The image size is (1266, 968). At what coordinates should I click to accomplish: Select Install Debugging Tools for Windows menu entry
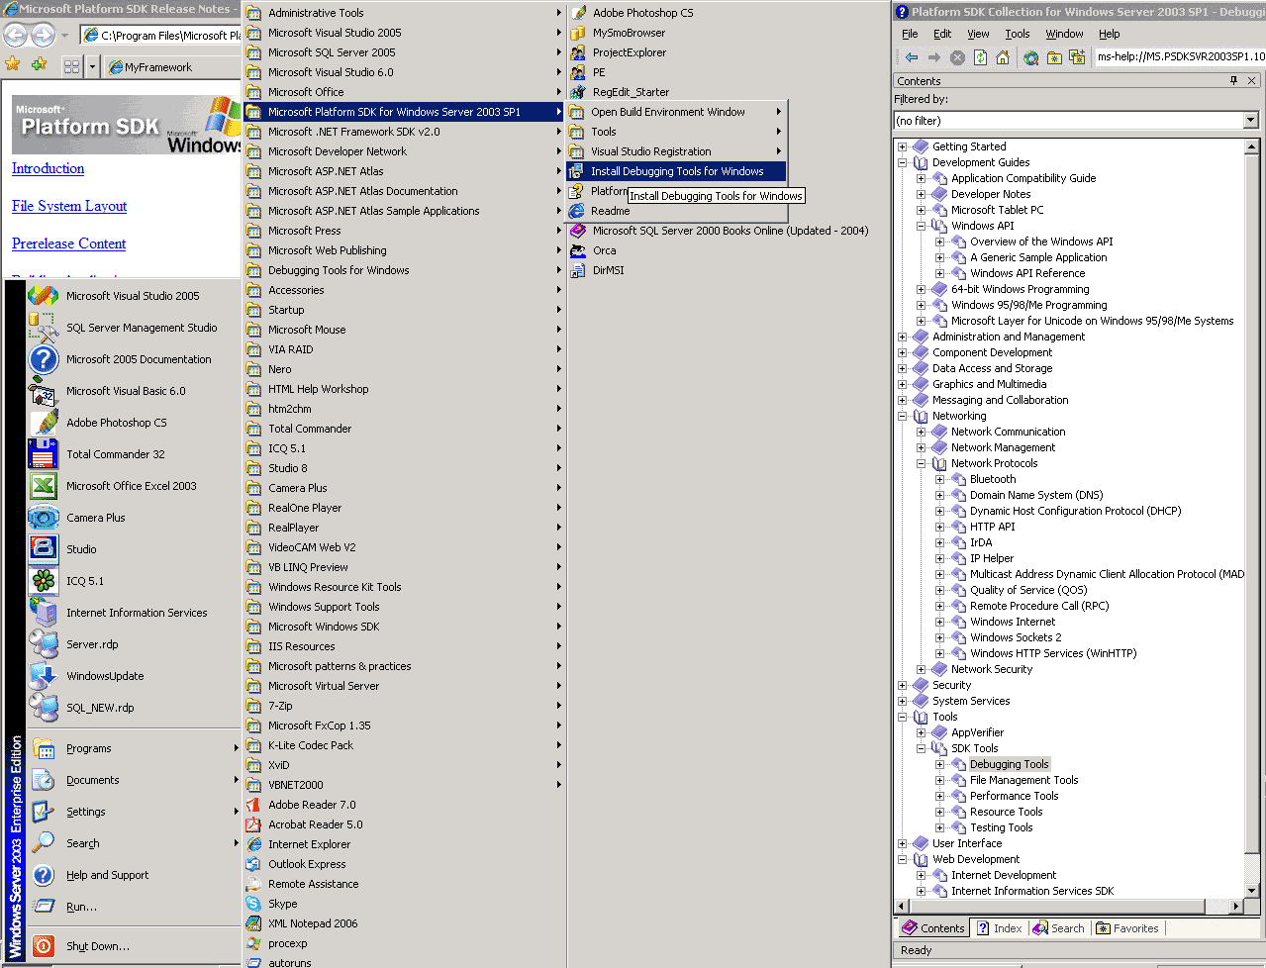coord(677,171)
